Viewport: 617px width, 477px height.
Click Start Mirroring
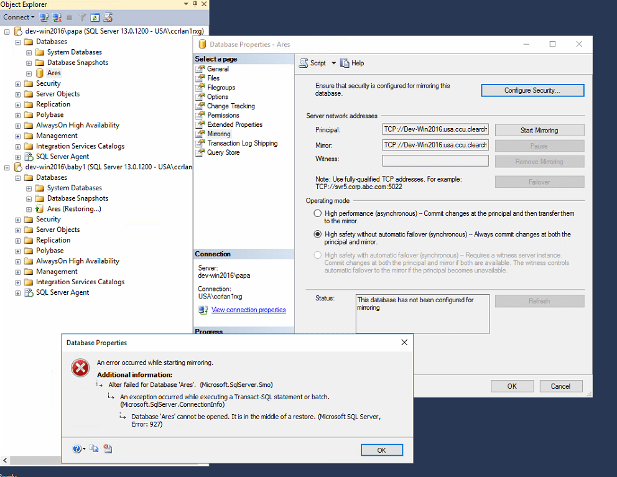click(539, 130)
